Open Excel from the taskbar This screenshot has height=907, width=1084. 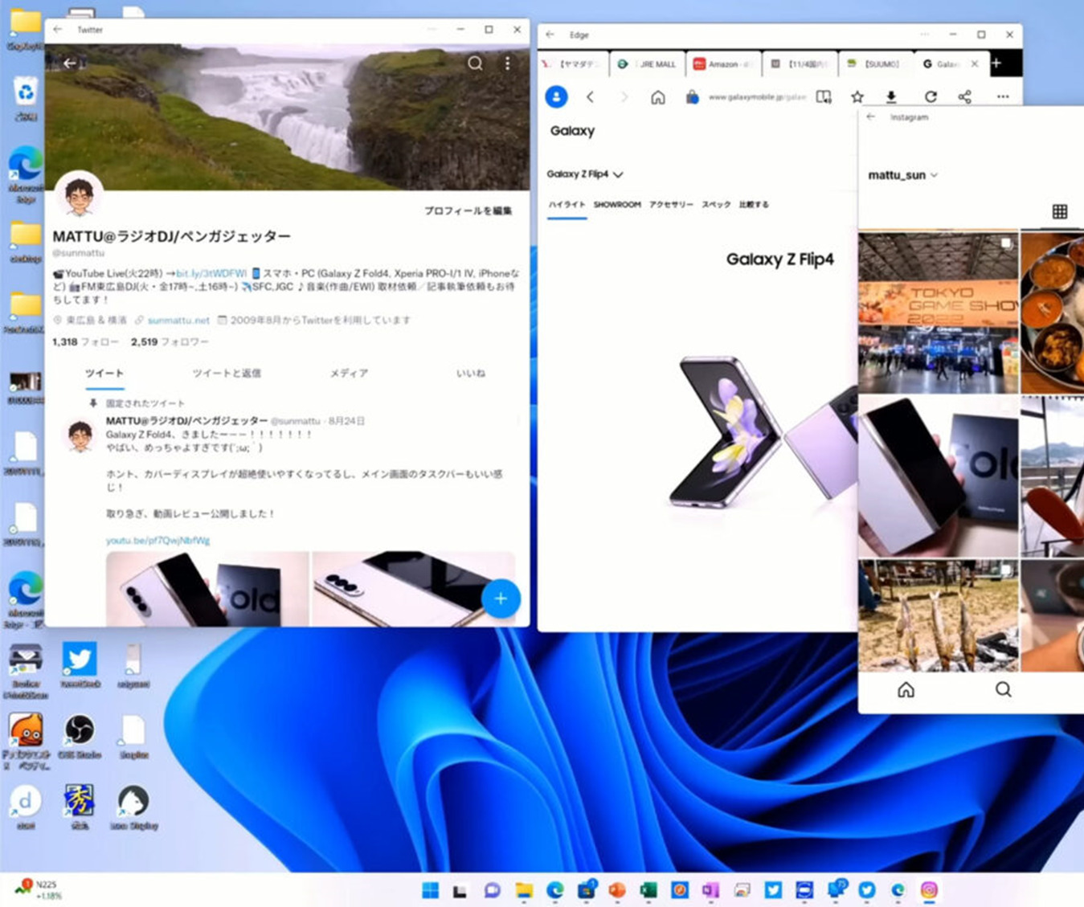click(648, 890)
